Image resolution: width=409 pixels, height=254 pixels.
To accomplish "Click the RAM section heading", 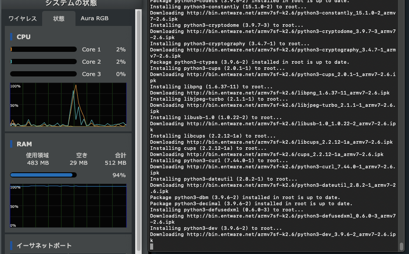I will pos(24,144).
